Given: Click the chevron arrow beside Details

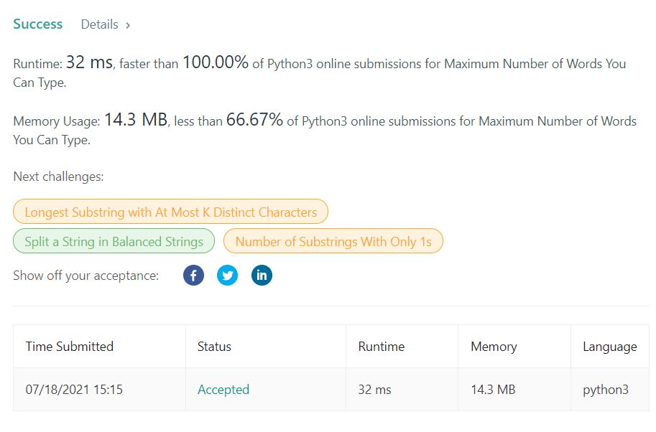Looking at the screenshot, I should point(128,26).
